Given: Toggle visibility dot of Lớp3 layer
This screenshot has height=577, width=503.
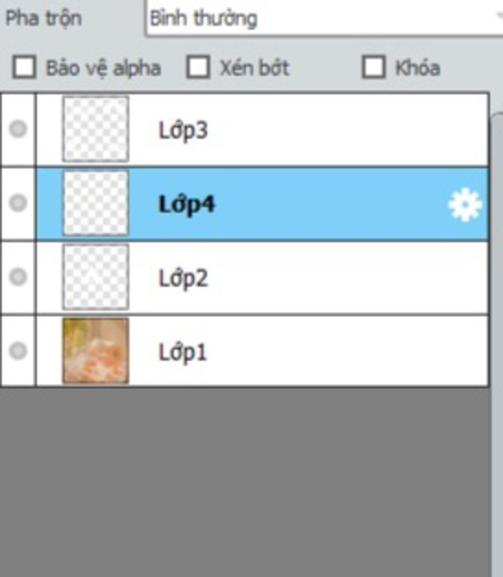Looking at the screenshot, I should coord(18,129).
